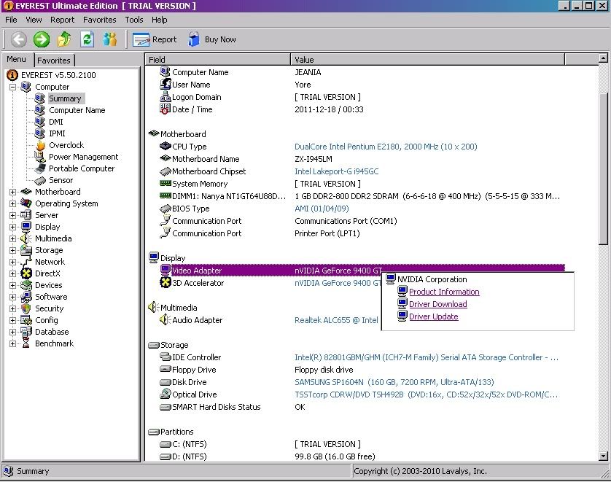Viewport: 611px width, 482px height.
Task: Open the Help menu
Action: tap(160, 20)
